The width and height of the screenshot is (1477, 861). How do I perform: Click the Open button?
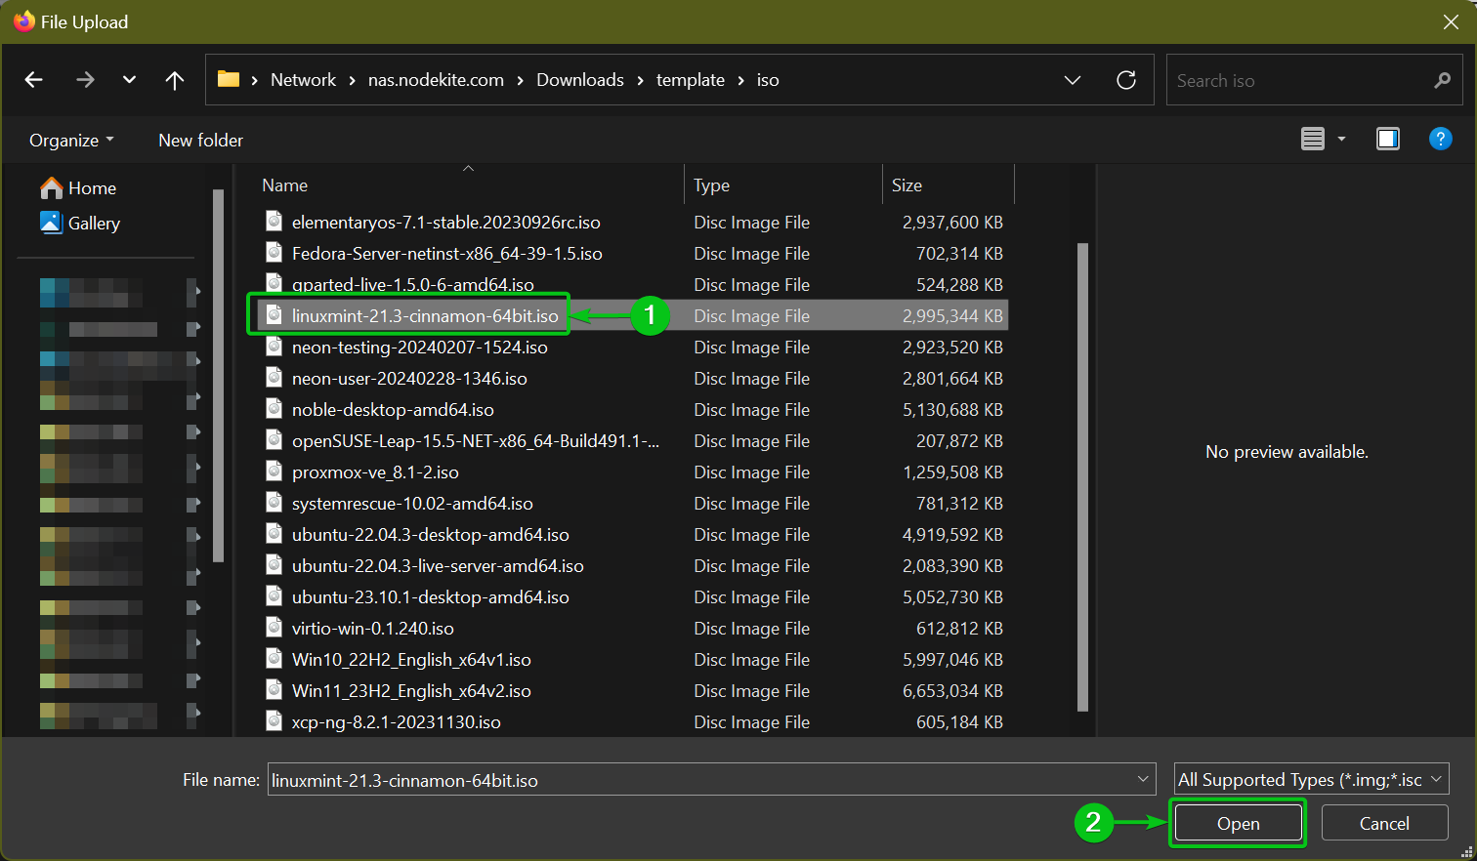[x=1238, y=823]
